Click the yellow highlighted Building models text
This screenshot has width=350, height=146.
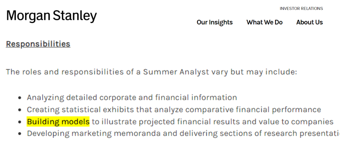58,121
